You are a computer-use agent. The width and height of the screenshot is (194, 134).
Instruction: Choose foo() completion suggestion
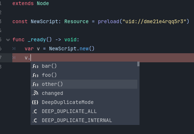84,75
